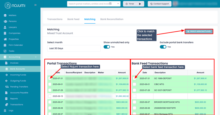This screenshot has height=115, width=220.
Task: Open Matters via its stack icon
Action: click(5, 15)
